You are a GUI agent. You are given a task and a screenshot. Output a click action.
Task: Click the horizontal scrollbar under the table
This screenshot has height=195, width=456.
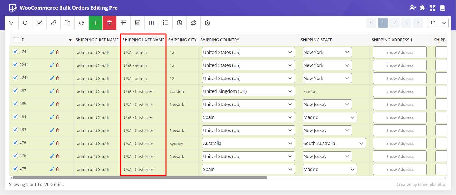[x=139, y=178]
